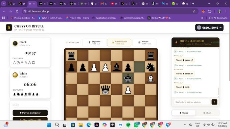Select the Master difficulty level

[144, 42]
